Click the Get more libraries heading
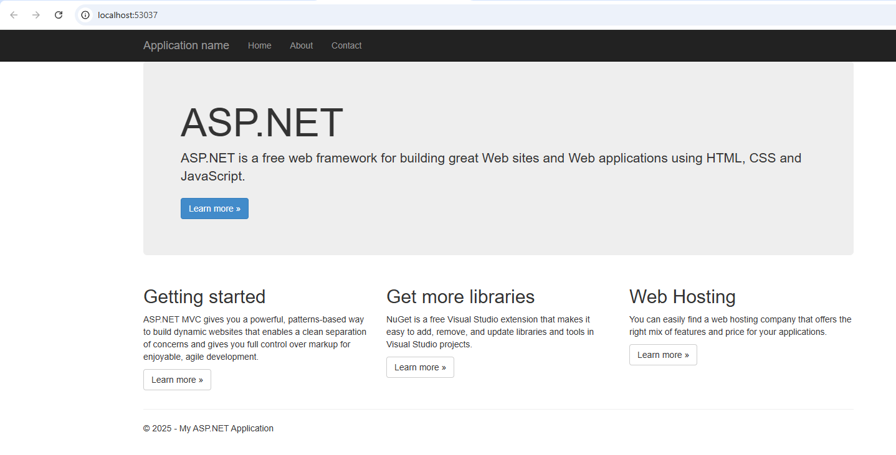 point(460,296)
